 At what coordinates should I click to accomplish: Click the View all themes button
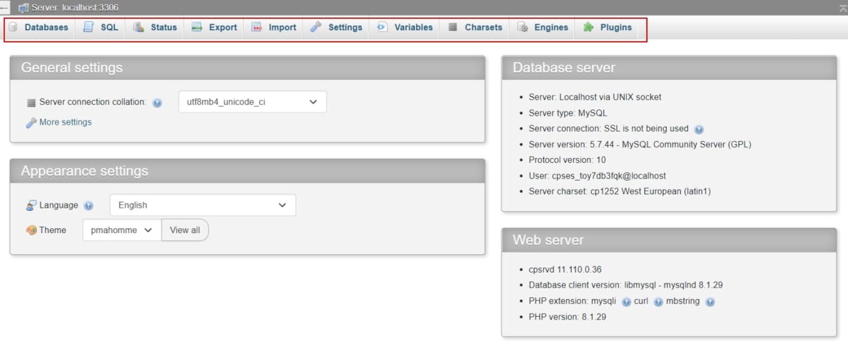(x=185, y=230)
